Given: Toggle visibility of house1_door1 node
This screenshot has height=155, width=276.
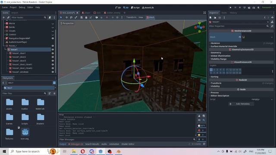Looking at the screenshot, I should tap(53, 53).
